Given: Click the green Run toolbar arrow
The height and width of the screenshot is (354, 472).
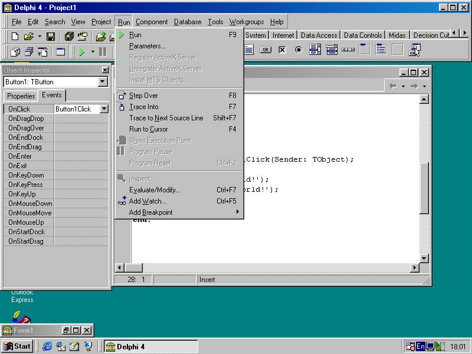Looking at the screenshot, I should [x=81, y=52].
